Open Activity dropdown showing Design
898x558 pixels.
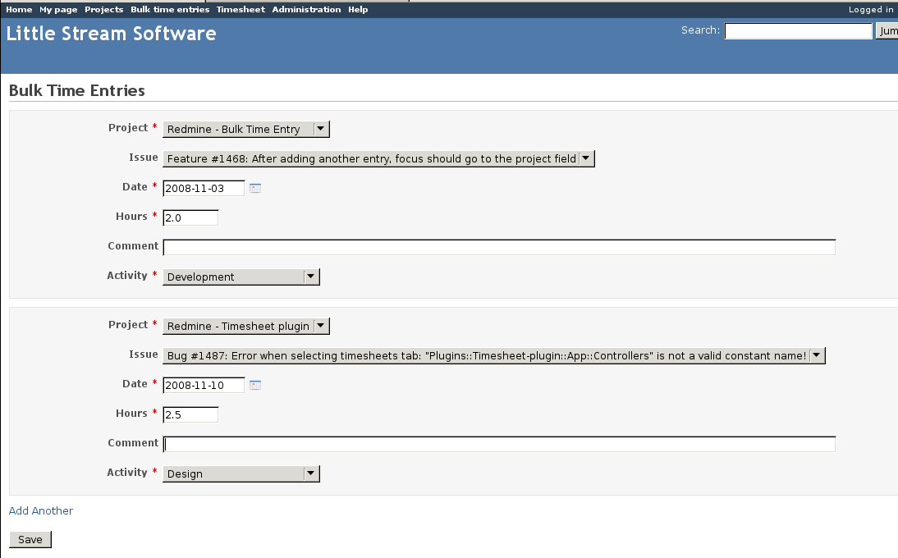click(241, 473)
